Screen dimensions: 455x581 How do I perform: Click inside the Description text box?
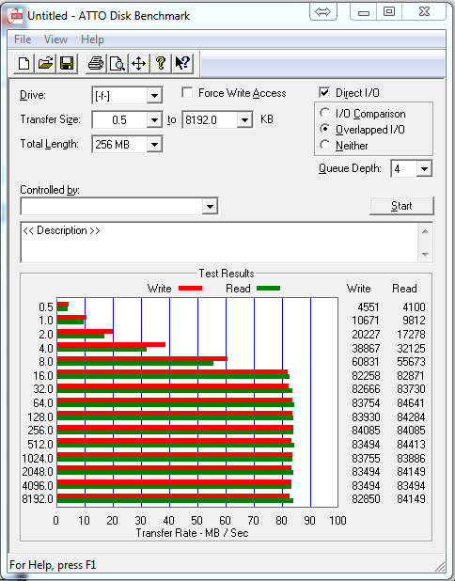(x=219, y=243)
